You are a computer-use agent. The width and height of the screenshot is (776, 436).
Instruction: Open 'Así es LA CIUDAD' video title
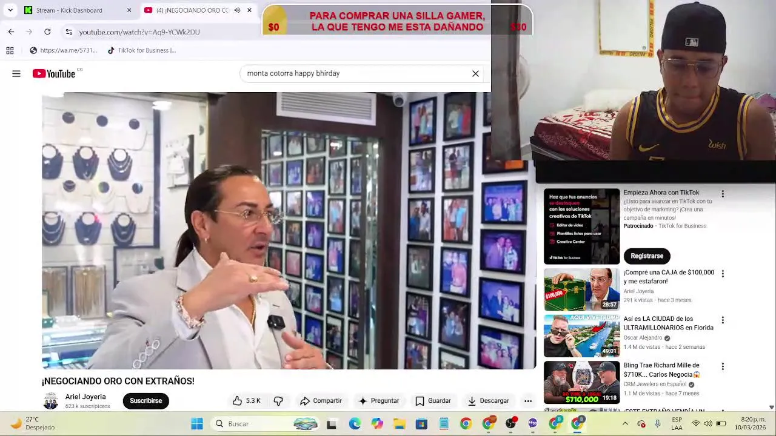[668, 323]
